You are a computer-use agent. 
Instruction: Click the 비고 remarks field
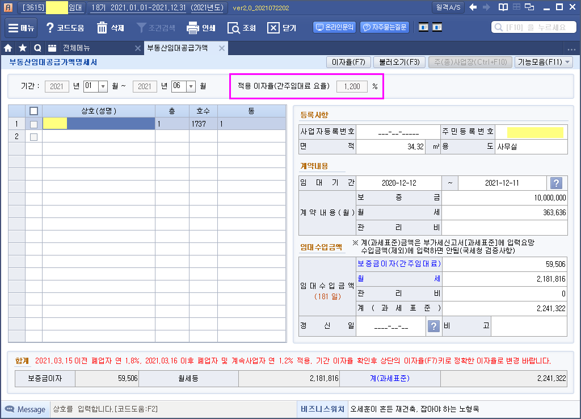[529, 326]
